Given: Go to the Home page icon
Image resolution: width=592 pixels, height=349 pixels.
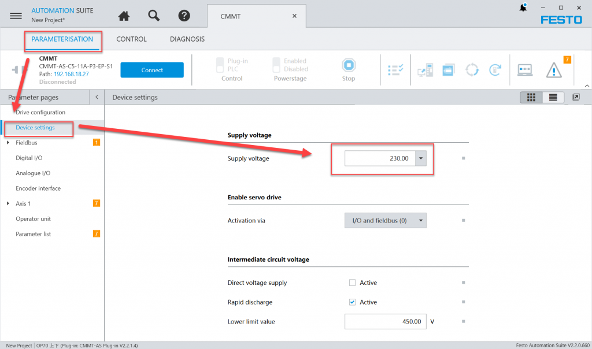Looking at the screenshot, I should [x=124, y=16].
